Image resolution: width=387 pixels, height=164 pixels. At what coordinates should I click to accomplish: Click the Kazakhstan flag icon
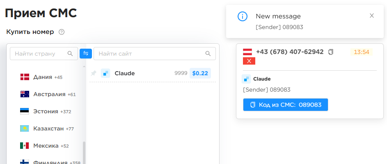pyautogui.click(x=25, y=128)
